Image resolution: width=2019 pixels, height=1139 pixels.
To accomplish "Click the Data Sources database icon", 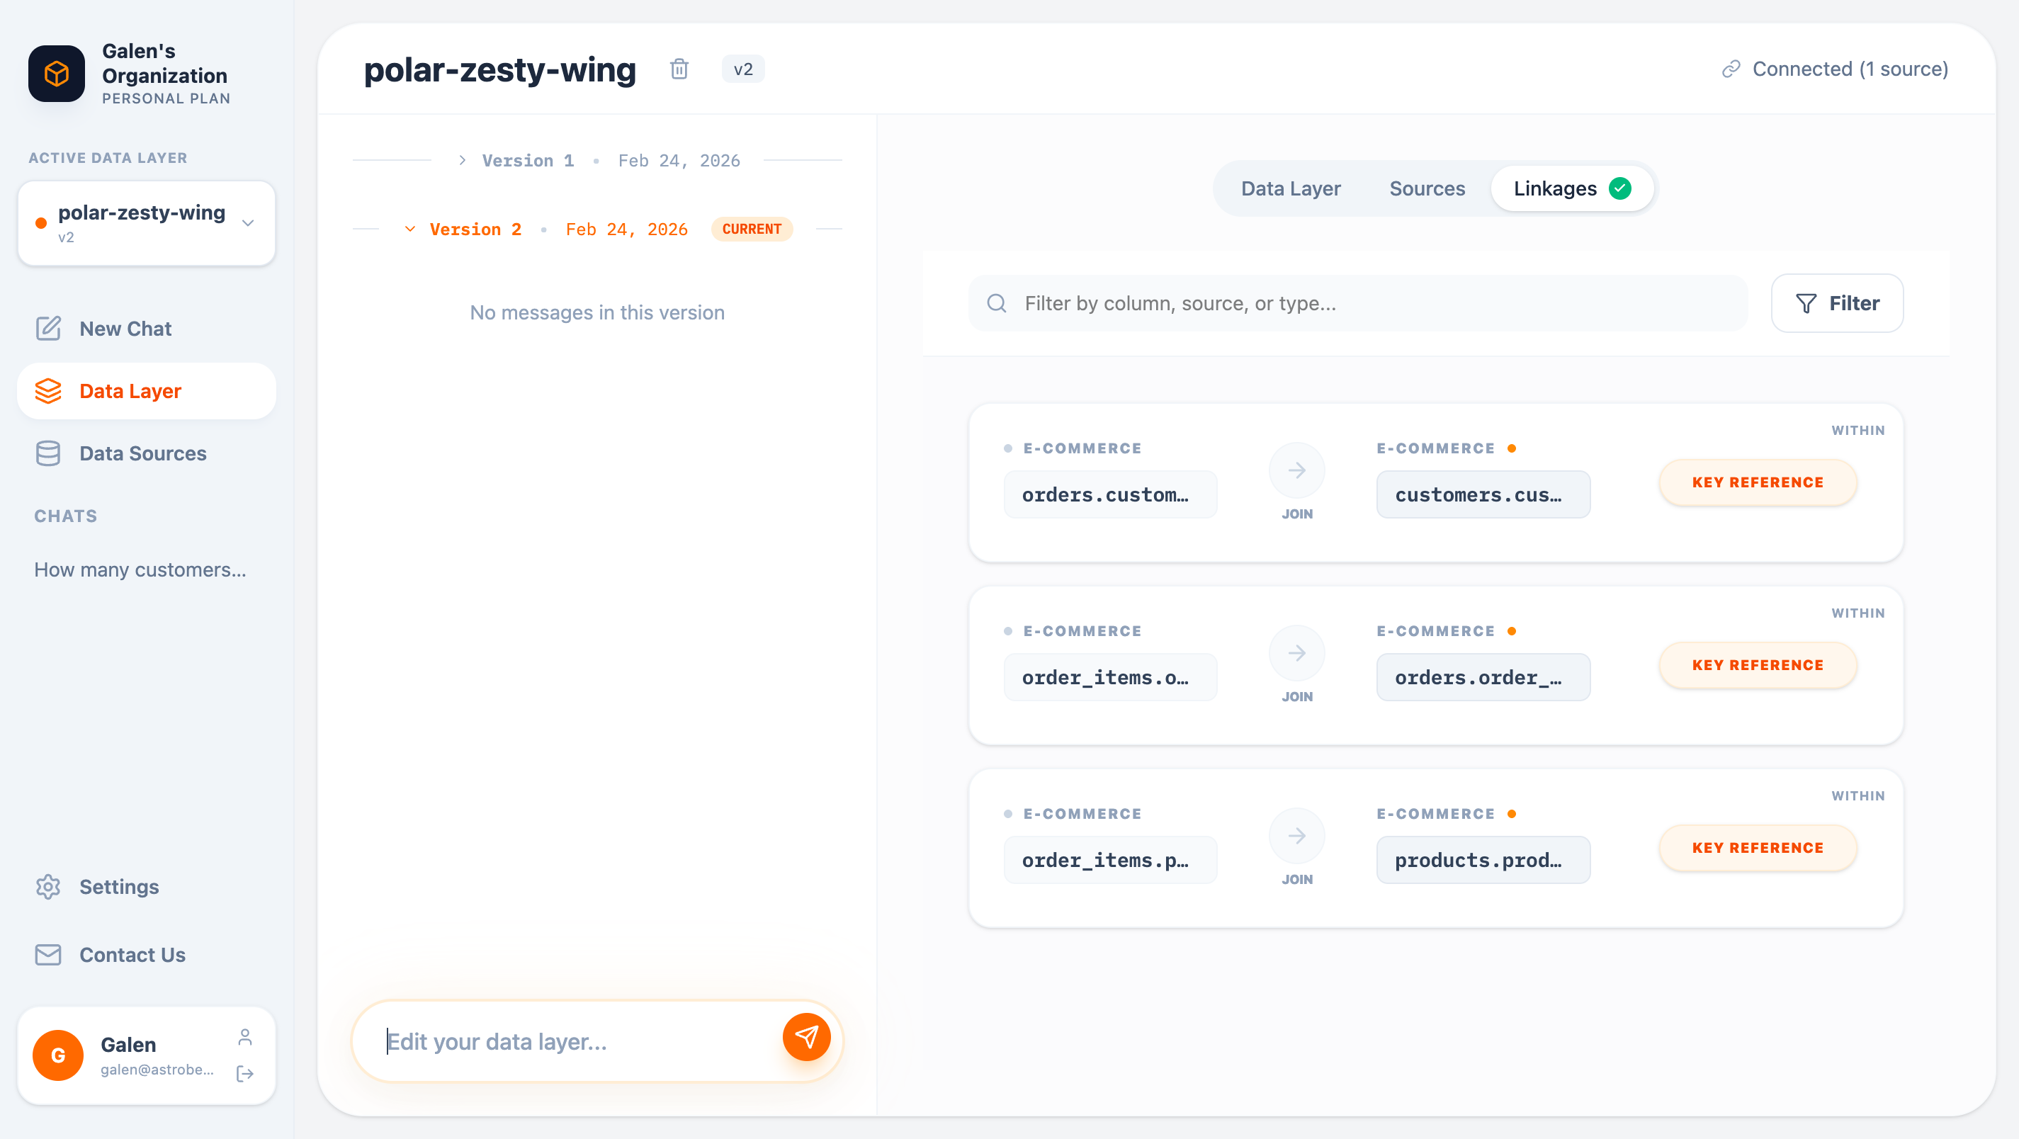I will [x=47, y=453].
